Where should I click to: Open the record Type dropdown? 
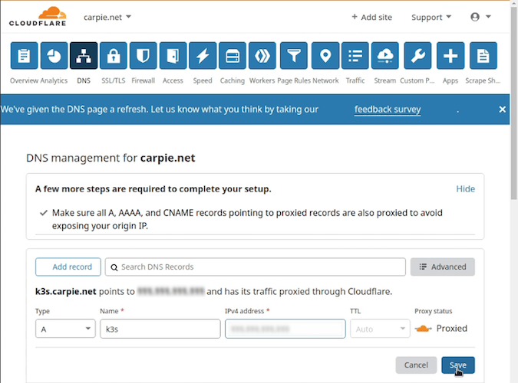(65, 329)
